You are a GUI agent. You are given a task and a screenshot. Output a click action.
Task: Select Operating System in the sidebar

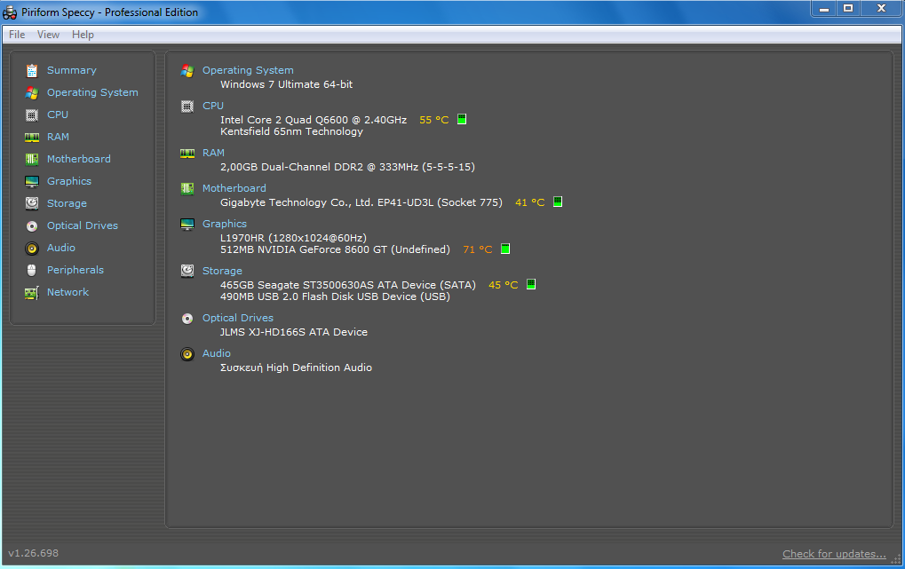click(x=92, y=92)
